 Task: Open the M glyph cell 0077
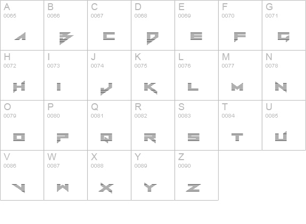240,76
